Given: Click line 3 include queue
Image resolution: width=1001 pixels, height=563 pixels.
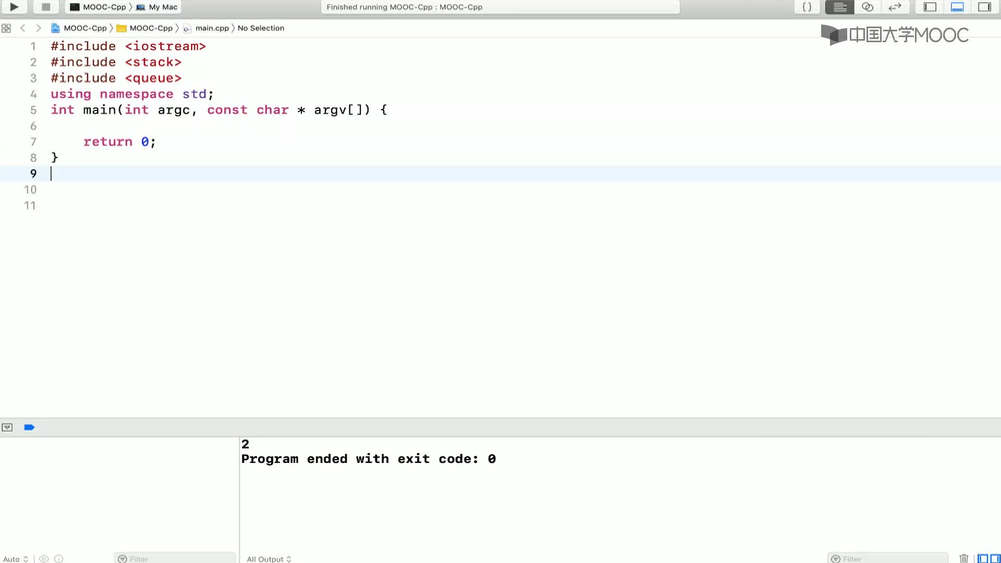Looking at the screenshot, I should coord(116,78).
